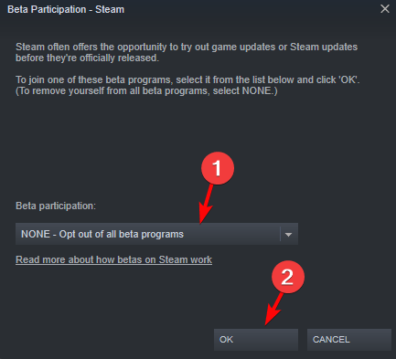Close the Beta Participation dialog with X
The width and height of the screenshot is (396, 359).
click(x=385, y=9)
